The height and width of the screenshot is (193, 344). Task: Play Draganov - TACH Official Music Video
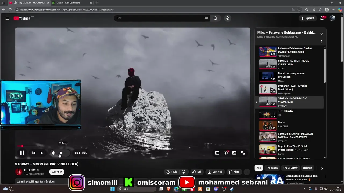[x=289, y=90]
